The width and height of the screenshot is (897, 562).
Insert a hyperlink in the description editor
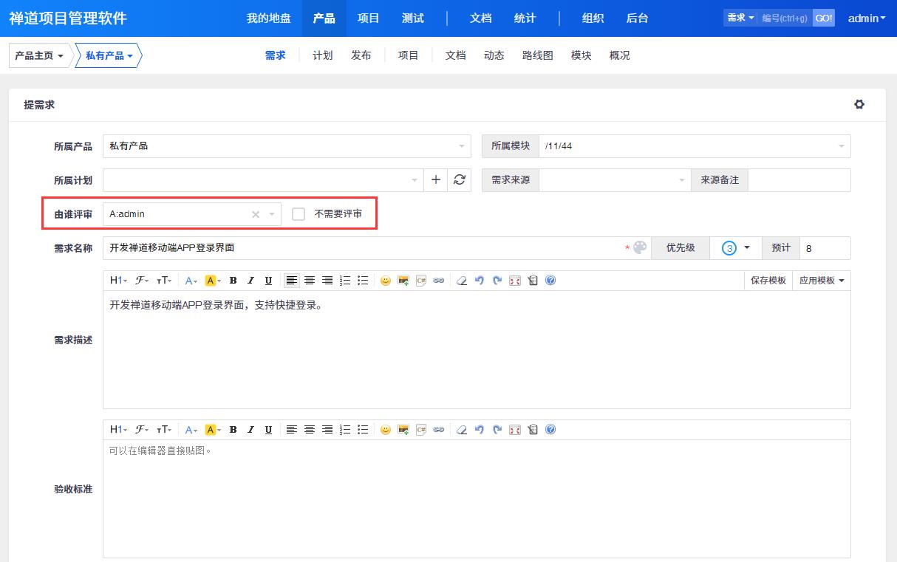pyautogui.click(x=439, y=280)
